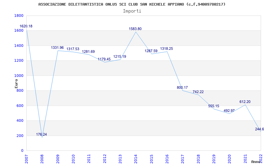Click the Anno x-axis title

click(x=256, y=162)
